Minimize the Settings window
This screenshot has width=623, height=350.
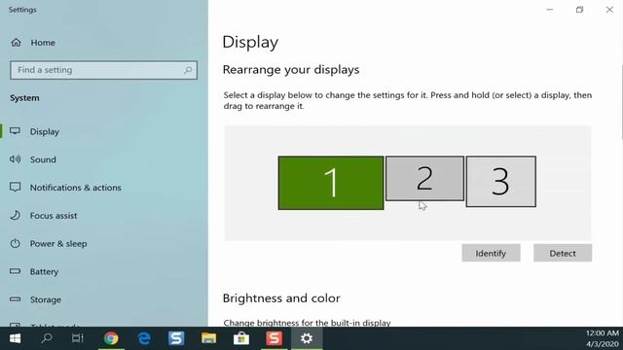[x=549, y=10]
